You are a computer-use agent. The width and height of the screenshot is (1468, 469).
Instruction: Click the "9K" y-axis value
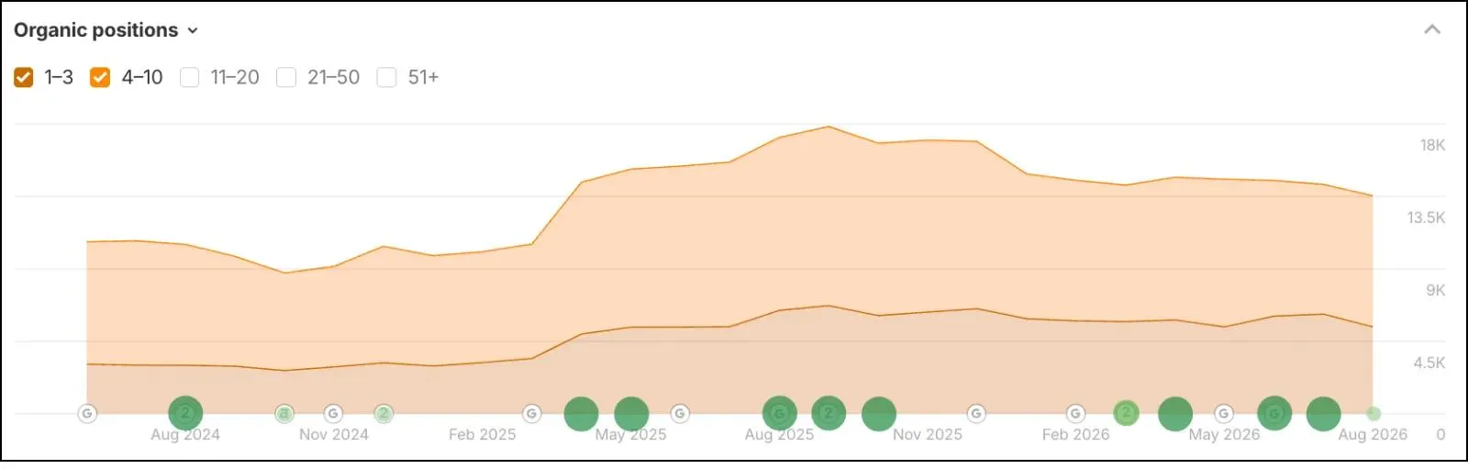click(1435, 290)
